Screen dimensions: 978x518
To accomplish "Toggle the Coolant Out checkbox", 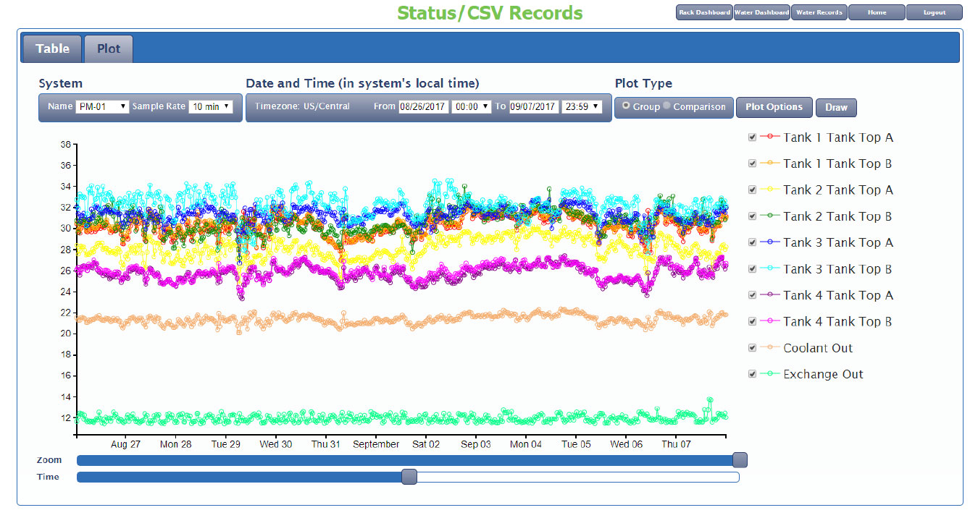I will click(752, 347).
